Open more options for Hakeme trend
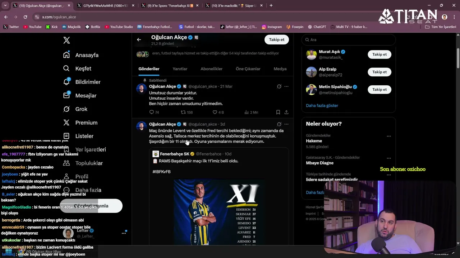The image size is (460, 258). click(388, 136)
